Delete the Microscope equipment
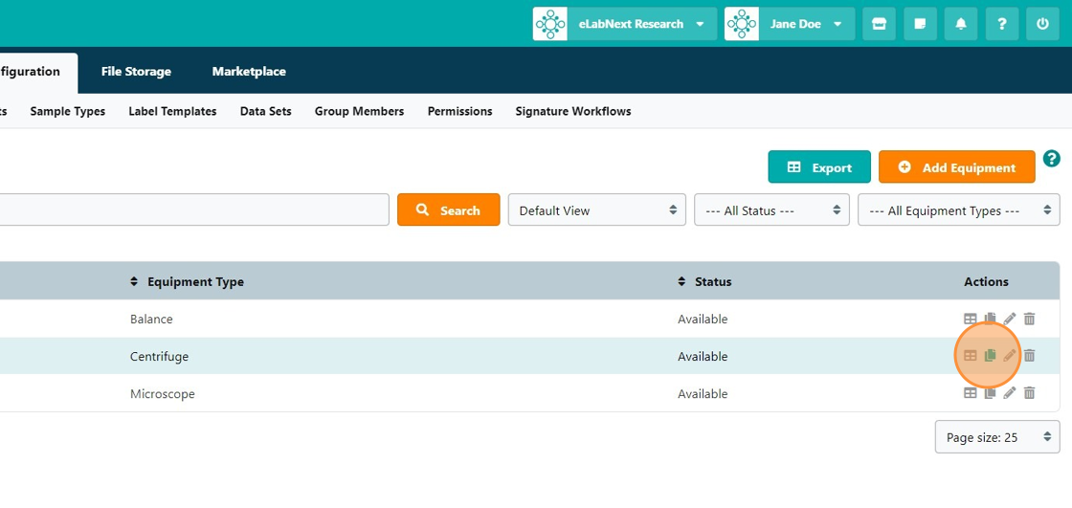The height and width of the screenshot is (508, 1072). coord(1029,393)
